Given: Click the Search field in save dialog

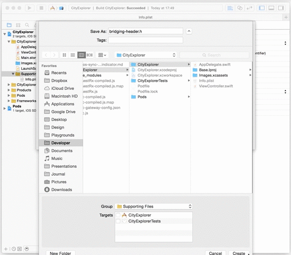Looking at the screenshot, I should point(214,55).
